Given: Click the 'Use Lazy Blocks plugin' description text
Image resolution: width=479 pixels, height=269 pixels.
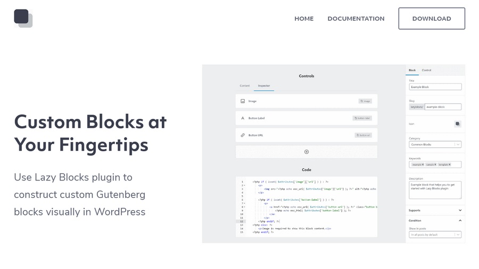Looking at the screenshot, I should point(80,194).
